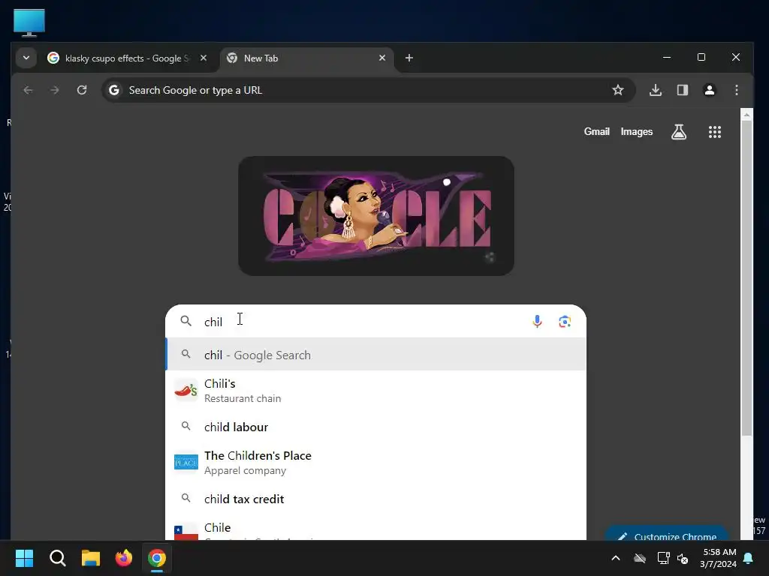The width and height of the screenshot is (769, 576).
Task: Choose Chili's Restaurant chain suggestion
Action: pos(375,391)
